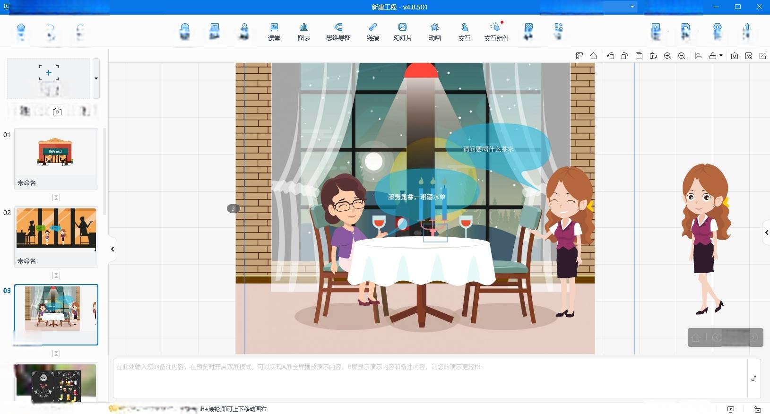Click the align objects icon

click(x=699, y=56)
